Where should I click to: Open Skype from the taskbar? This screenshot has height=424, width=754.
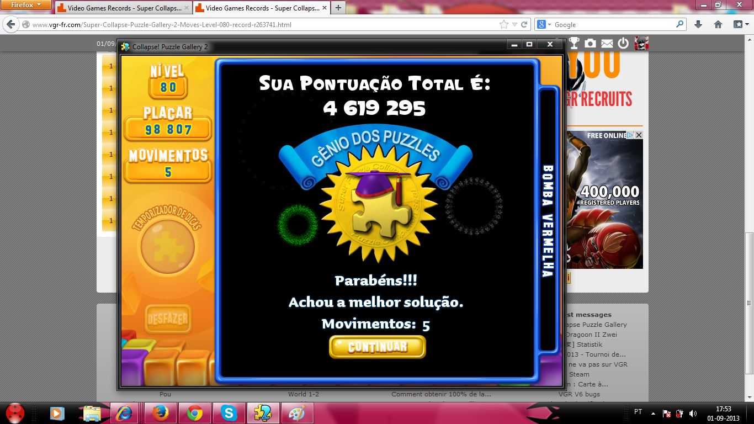coord(228,412)
